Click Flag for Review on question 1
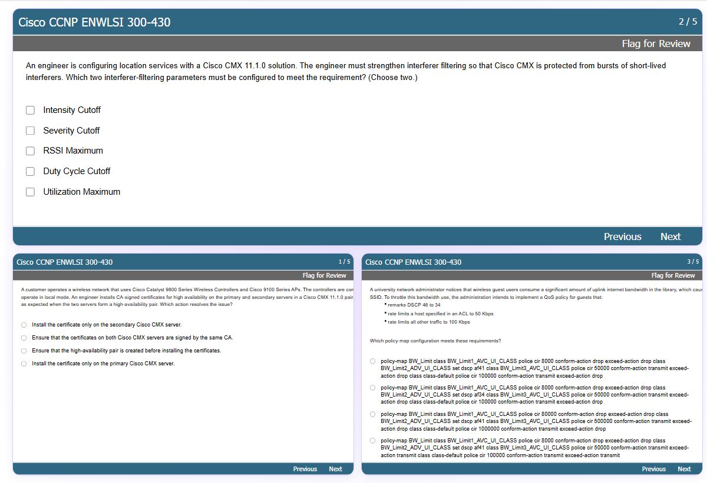The height and width of the screenshot is (483, 707). (324, 275)
